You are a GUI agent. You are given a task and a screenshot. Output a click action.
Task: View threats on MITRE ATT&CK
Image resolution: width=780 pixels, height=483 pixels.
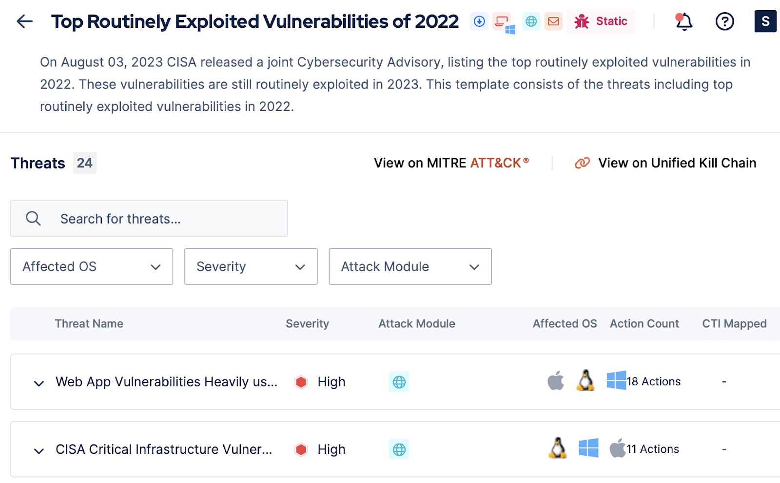(x=451, y=163)
